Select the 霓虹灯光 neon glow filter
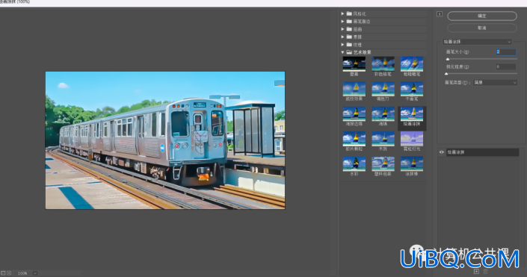The height and width of the screenshot is (277, 527). coord(412,139)
